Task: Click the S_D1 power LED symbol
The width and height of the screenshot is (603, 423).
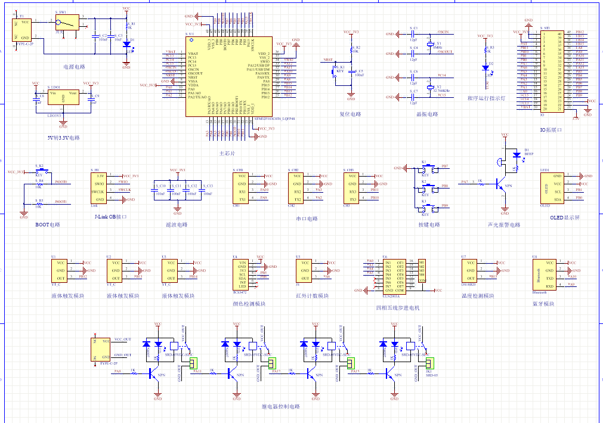Action: [x=126, y=44]
